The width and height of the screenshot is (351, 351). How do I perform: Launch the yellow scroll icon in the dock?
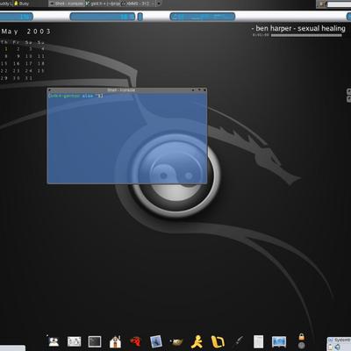(x=218, y=341)
